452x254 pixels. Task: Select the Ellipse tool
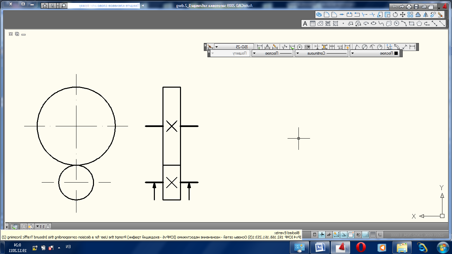tap(374, 23)
